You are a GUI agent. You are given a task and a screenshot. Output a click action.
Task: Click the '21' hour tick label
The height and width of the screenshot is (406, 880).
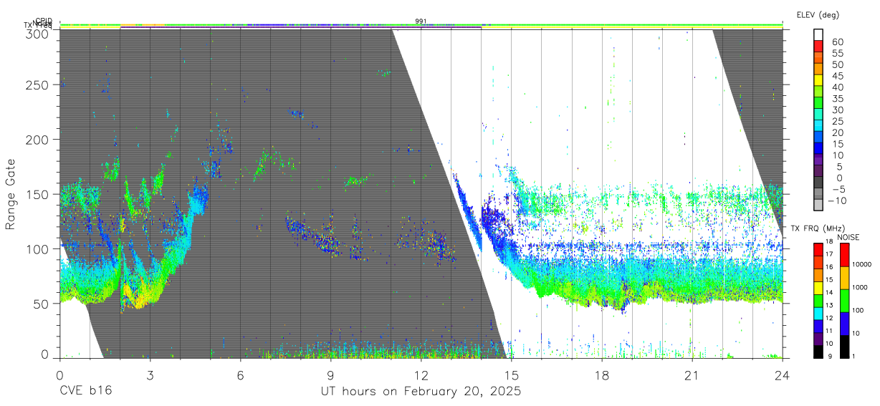pyautogui.click(x=692, y=374)
